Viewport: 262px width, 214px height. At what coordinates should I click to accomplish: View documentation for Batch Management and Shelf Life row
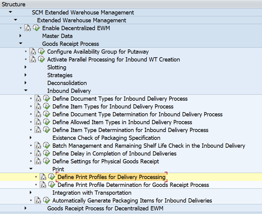click(x=38, y=146)
